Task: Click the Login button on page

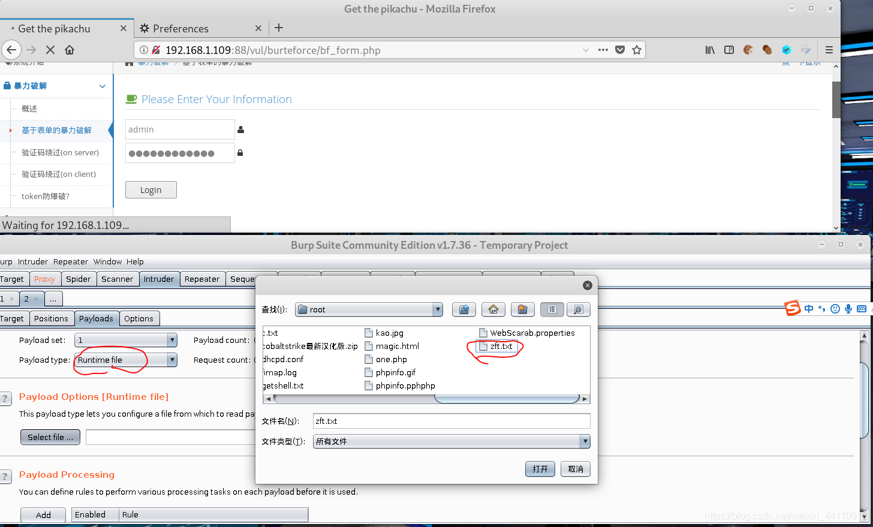Action: tap(151, 189)
